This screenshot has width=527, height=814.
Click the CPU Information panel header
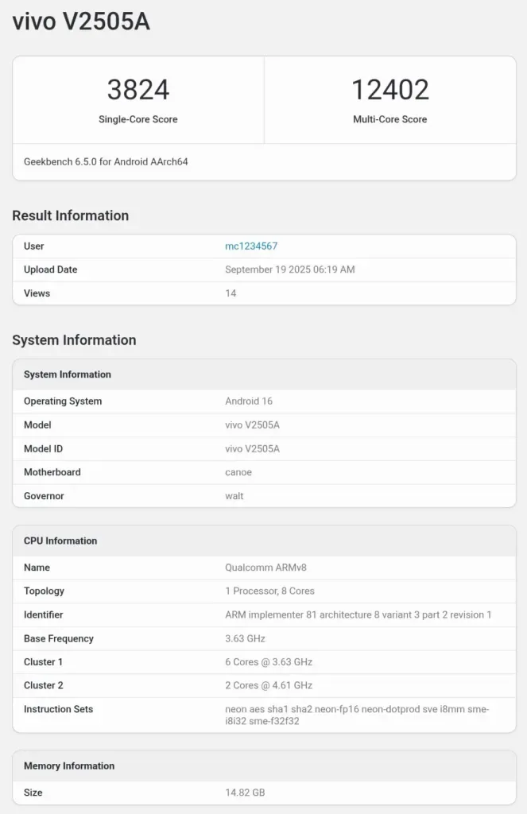(x=59, y=541)
